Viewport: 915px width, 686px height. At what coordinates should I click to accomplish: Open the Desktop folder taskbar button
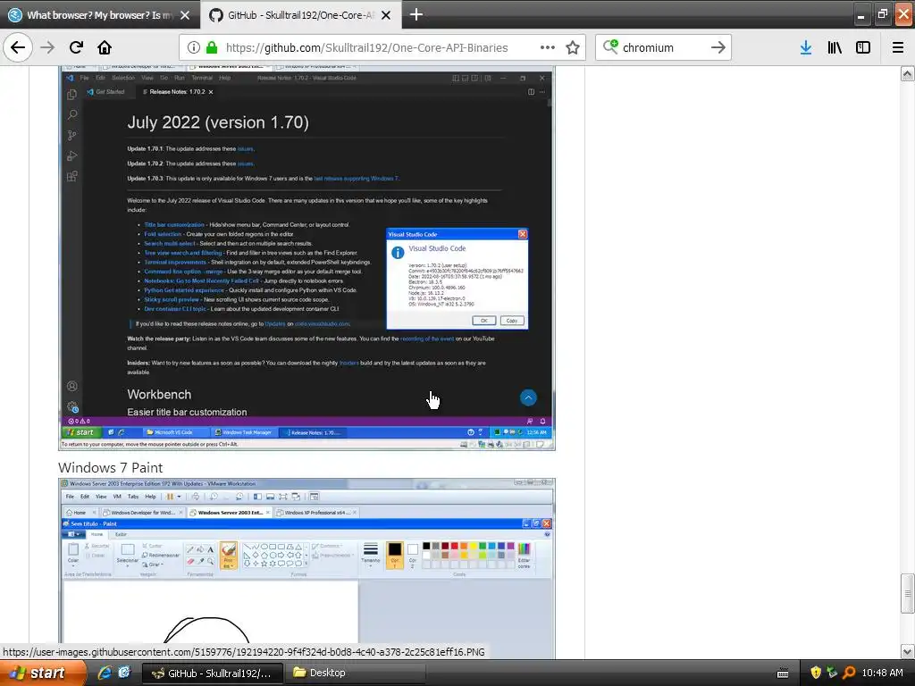click(x=356, y=673)
